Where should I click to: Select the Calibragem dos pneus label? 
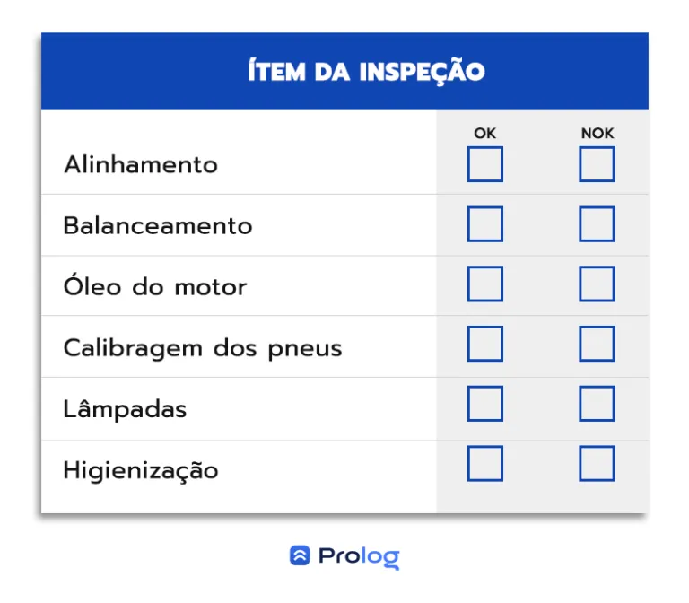tap(203, 349)
